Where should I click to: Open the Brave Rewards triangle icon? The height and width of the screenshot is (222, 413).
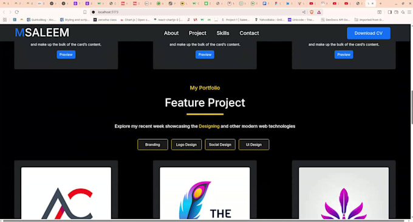(x=319, y=12)
